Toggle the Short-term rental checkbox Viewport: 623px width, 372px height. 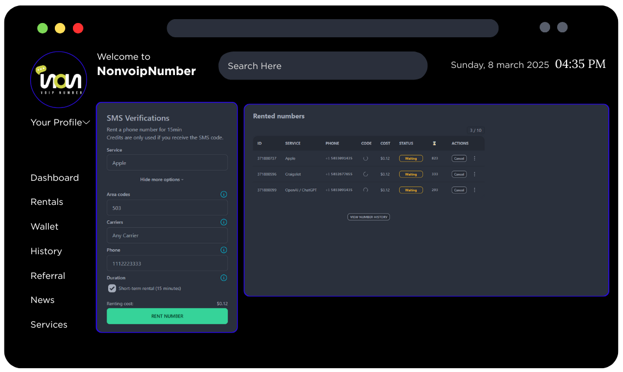(x=112, y=288)
